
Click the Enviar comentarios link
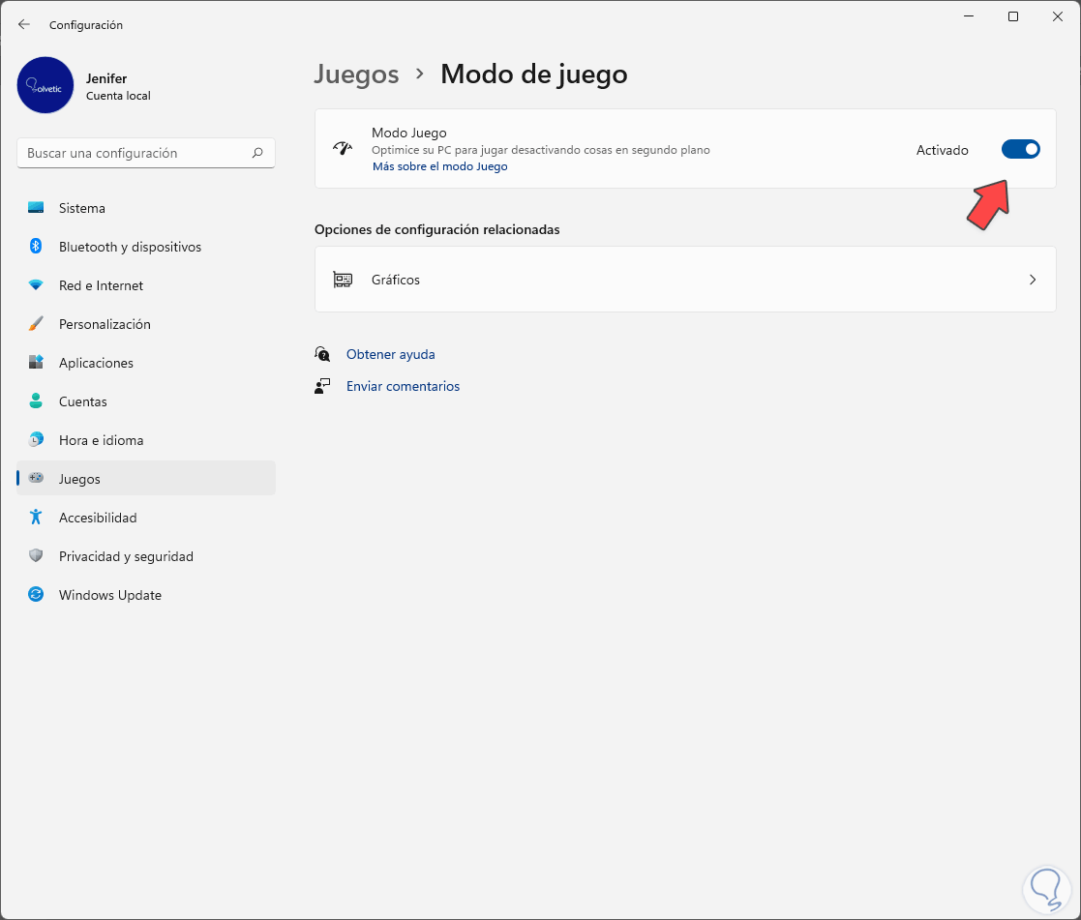coord(403,386)
